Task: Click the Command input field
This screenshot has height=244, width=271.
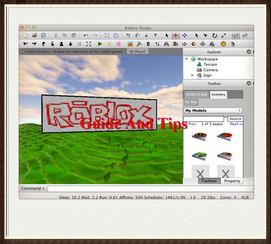Action: pos(150,189)
